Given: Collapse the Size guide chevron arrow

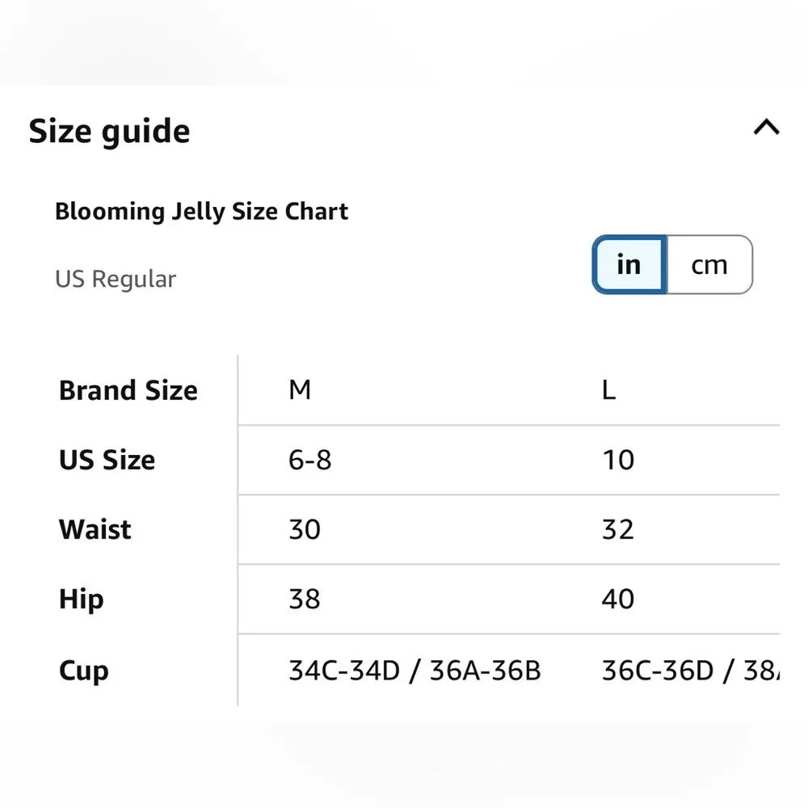Looking at the screenshot, I should (x=766, y=128).
